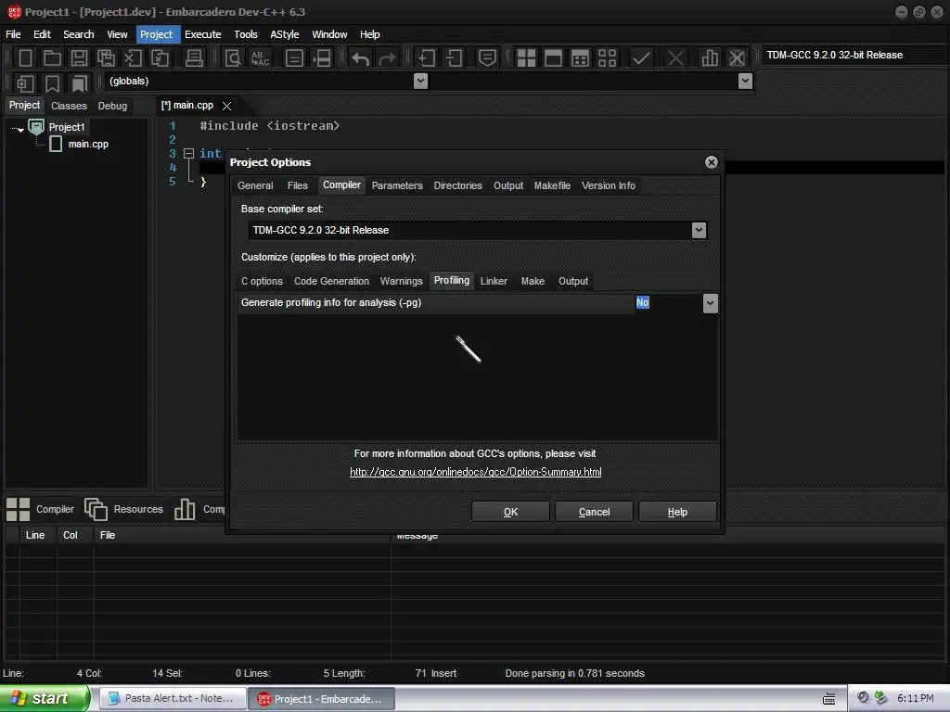Click the Save All toolbar icon
Viewport: 950px width, 712px height.
pyautogui.click(x=106, y=58)
